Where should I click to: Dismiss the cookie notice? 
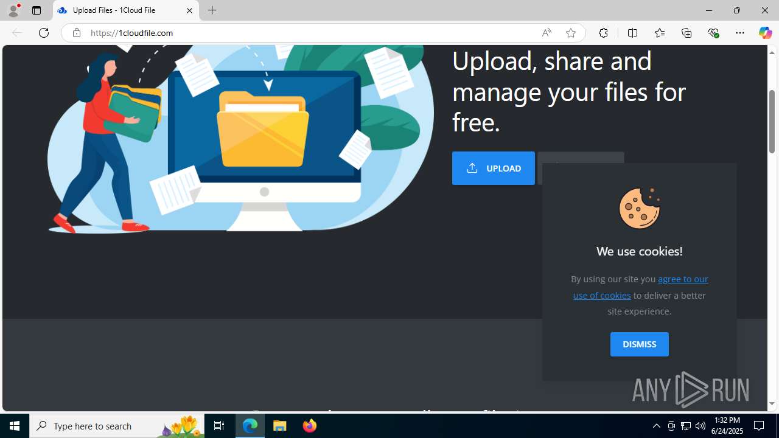639,344
